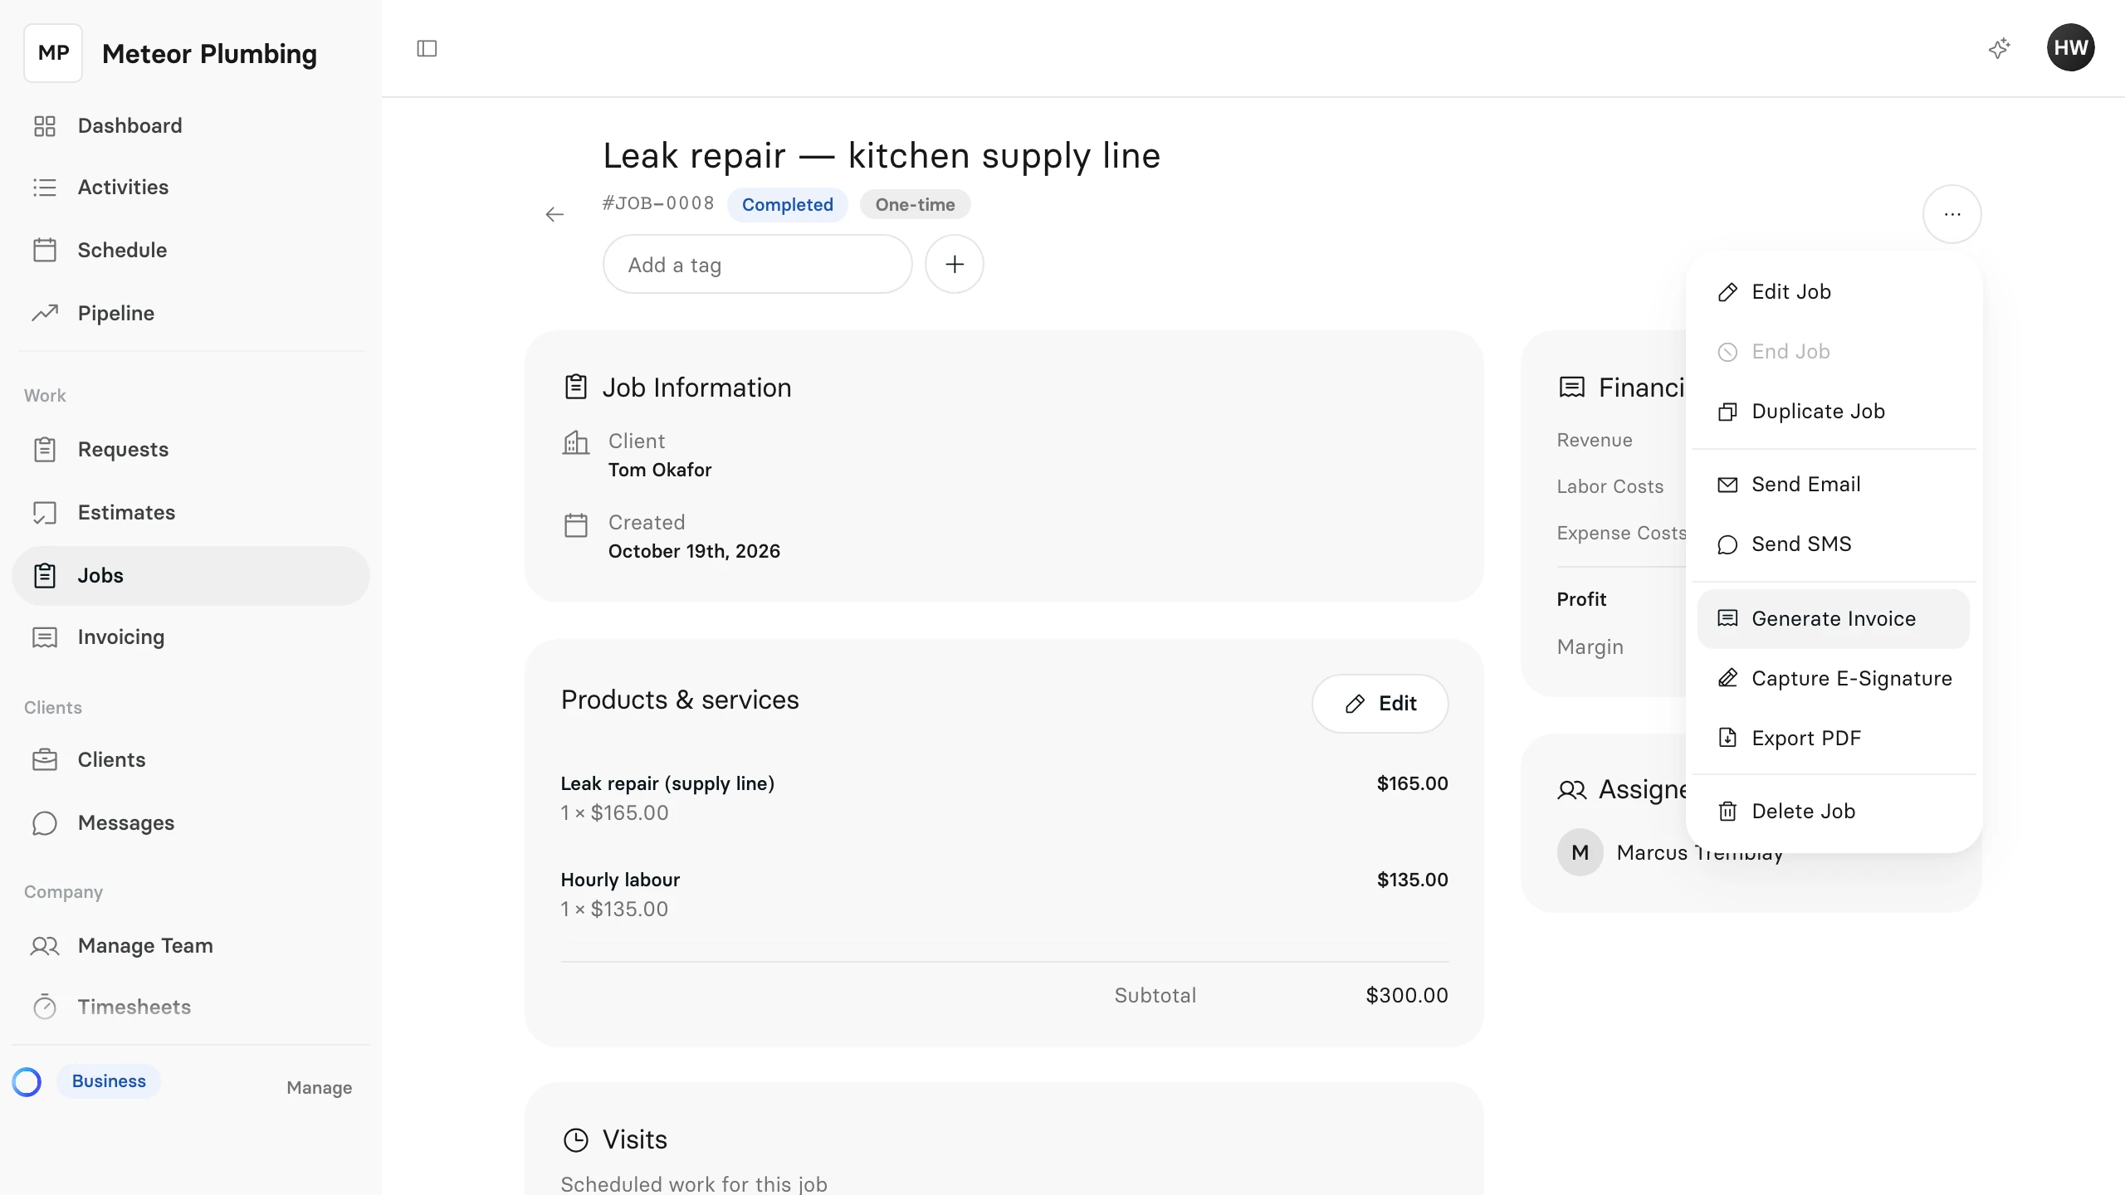Select Jobs in the sidebar
The width and height of the screenshot is (2125, 1195).
tap(191, 576)
